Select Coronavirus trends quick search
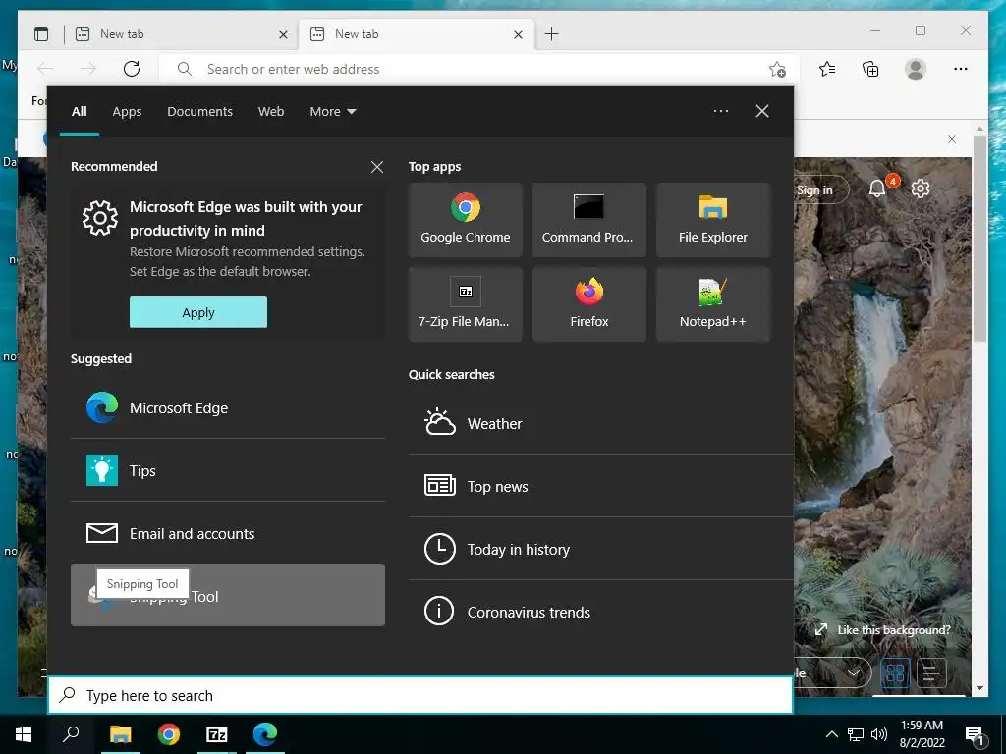Viewport: 1006px width, 754px height. tap(601, 612)
